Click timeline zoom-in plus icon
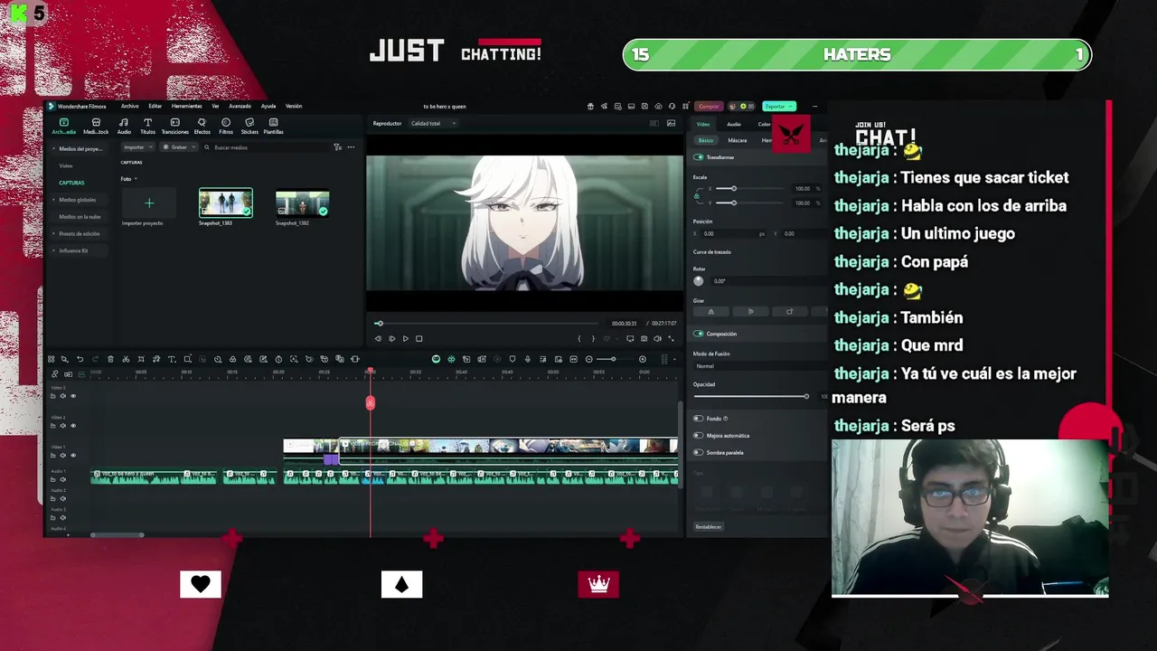 coord(643,359)
